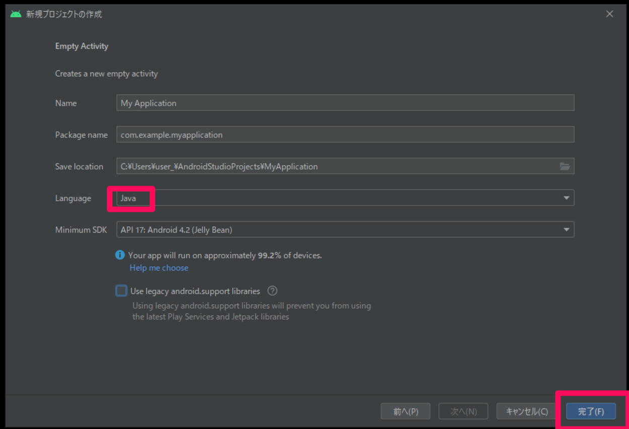Image resolution: width=629 pixels, height=429 pixels.
Task: Click the 完了(F) finish button
Action: pyautogui.click(x=591, y=411)
